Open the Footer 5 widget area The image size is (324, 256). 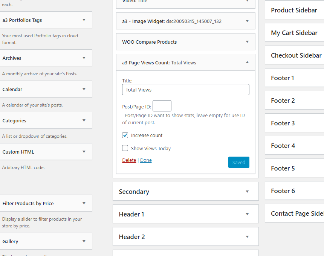click(x=295, y=168)
